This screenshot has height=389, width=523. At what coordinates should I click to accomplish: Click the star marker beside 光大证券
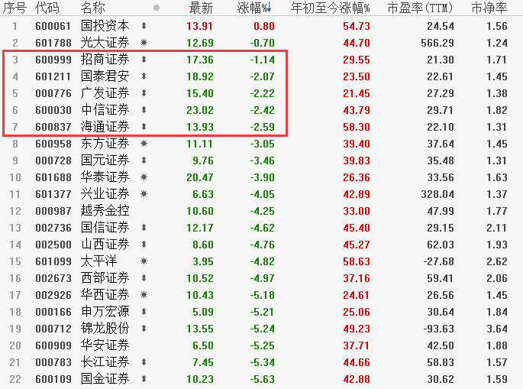click(144, 42)
